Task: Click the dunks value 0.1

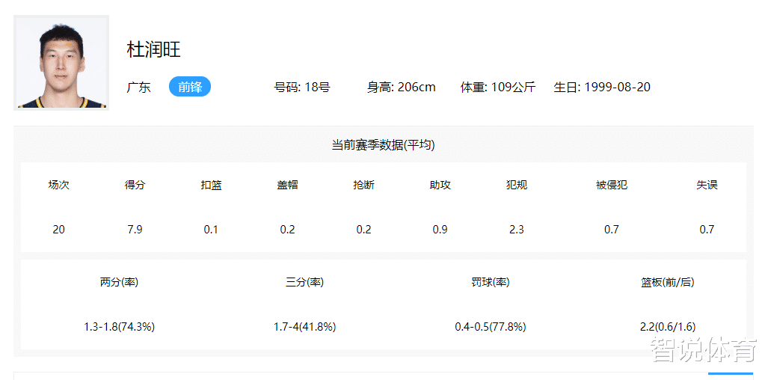Action: click(211, 230)
